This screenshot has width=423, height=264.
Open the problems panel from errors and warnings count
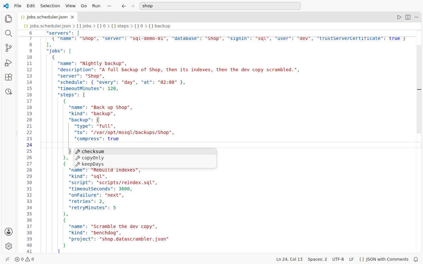[24, 259]
